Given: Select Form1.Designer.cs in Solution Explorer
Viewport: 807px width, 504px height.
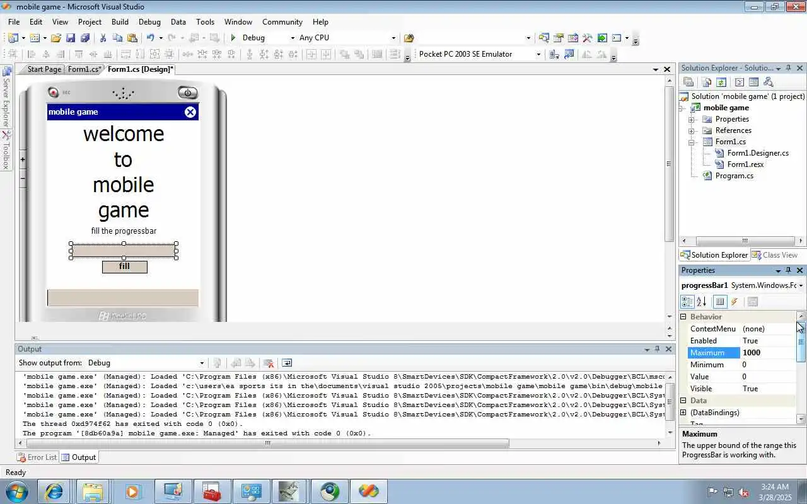Looking at the screenshot, I should pyautogui.click(x=758, y=153).
